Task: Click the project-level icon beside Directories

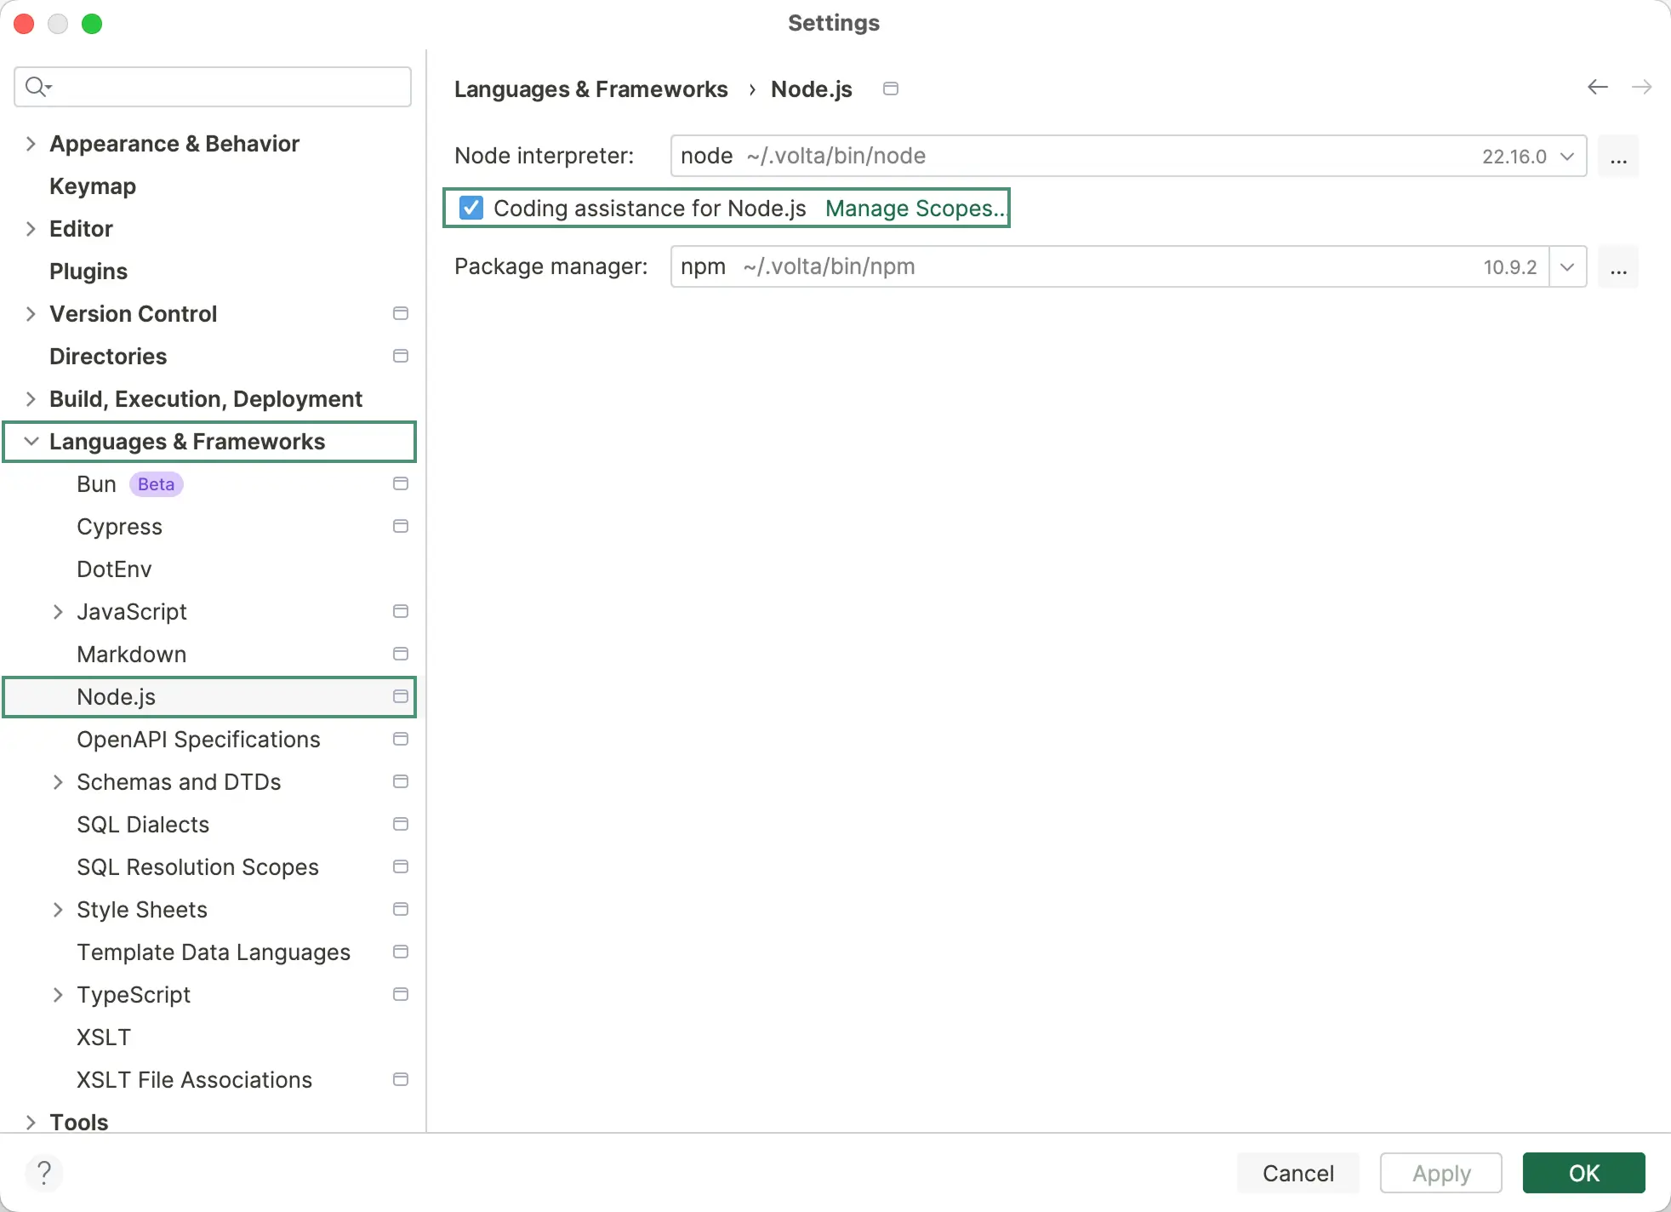Action: (x=401, y=356)
